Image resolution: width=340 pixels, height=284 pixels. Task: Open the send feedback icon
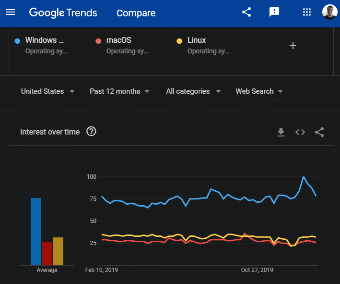click(274, 12)
